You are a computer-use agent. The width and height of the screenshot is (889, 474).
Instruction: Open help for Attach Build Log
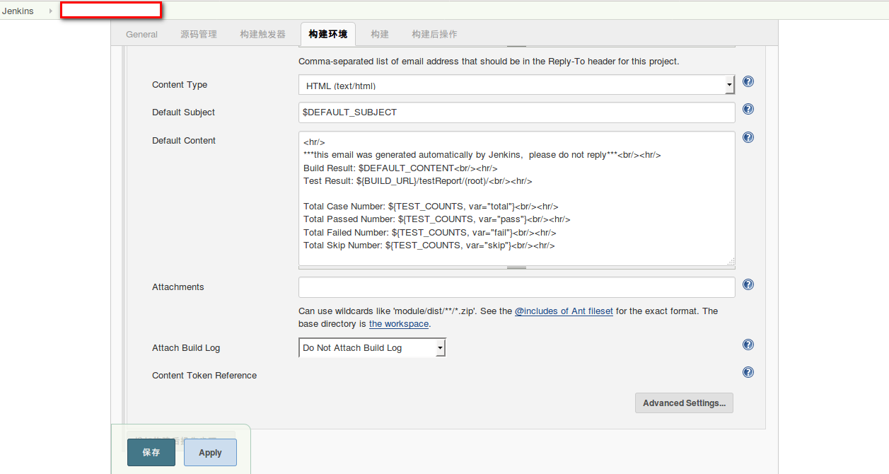(748, 345)
